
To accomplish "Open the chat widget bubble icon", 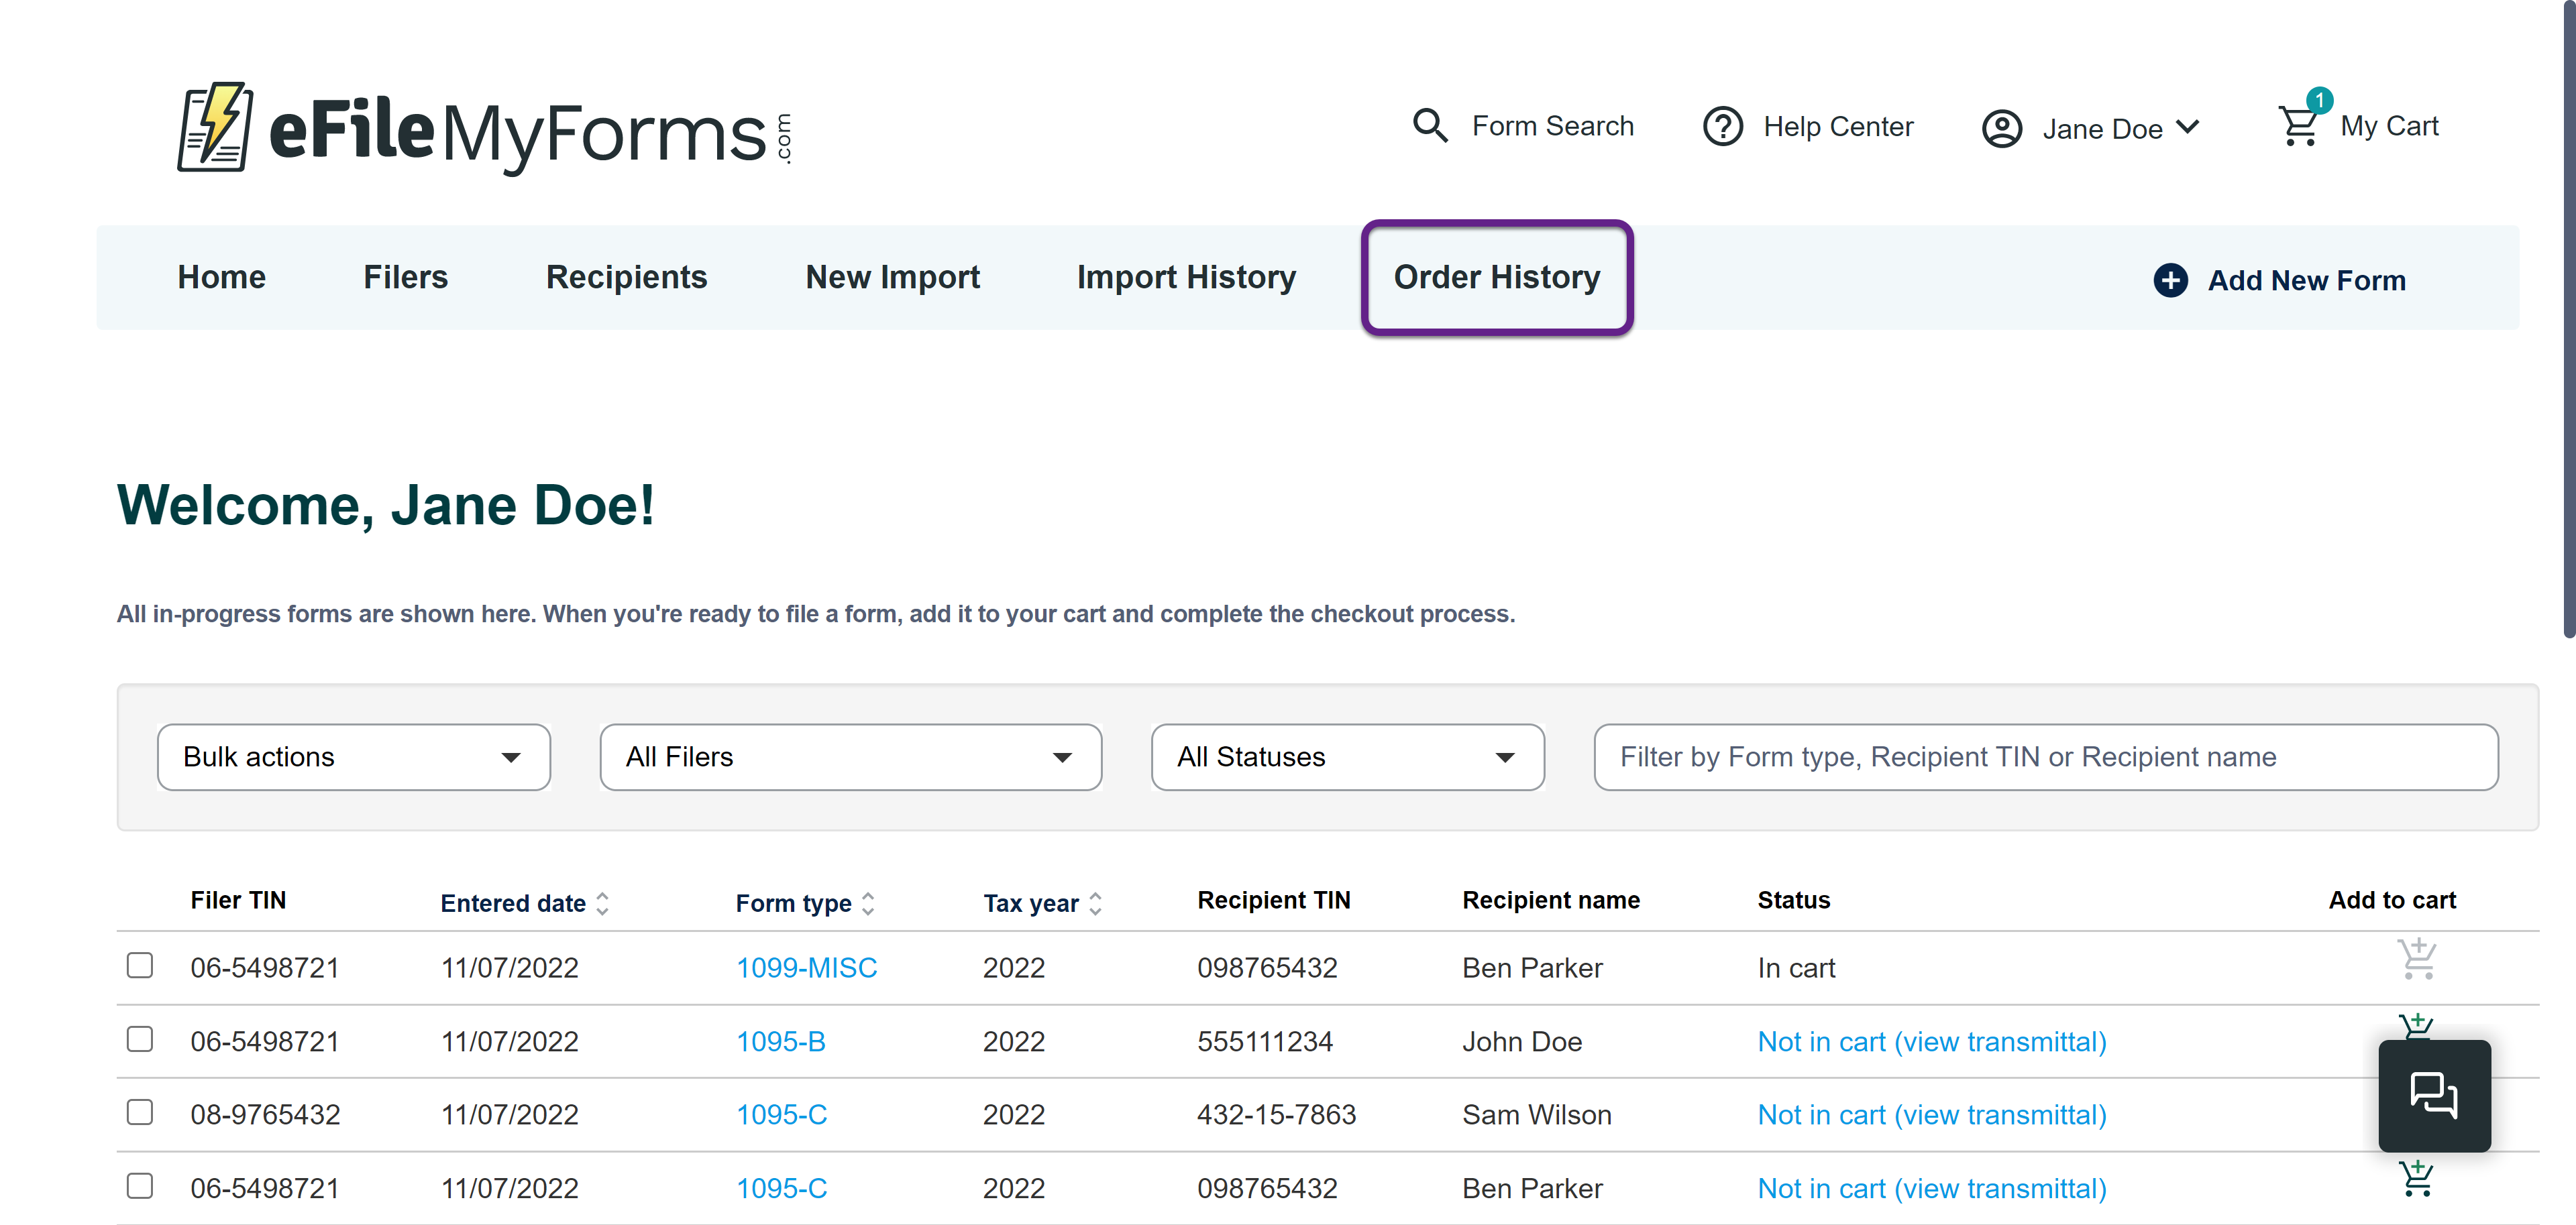I will tap(2434, 1096).
